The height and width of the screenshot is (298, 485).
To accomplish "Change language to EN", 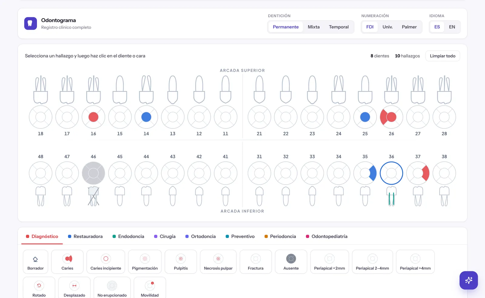I will pos(452,27).
